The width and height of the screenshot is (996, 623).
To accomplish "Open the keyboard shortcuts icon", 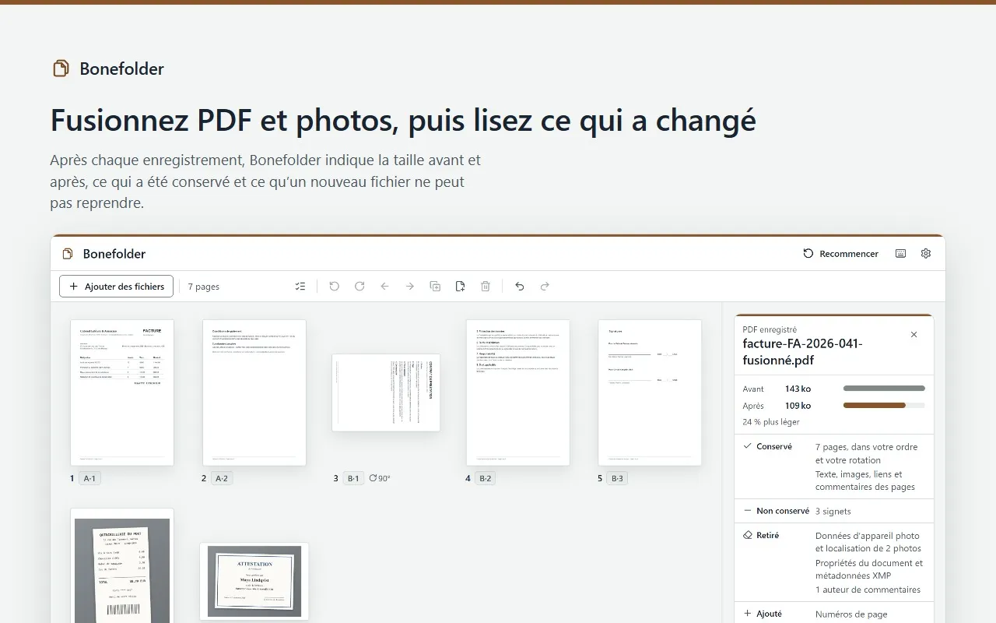I will 900,254.
